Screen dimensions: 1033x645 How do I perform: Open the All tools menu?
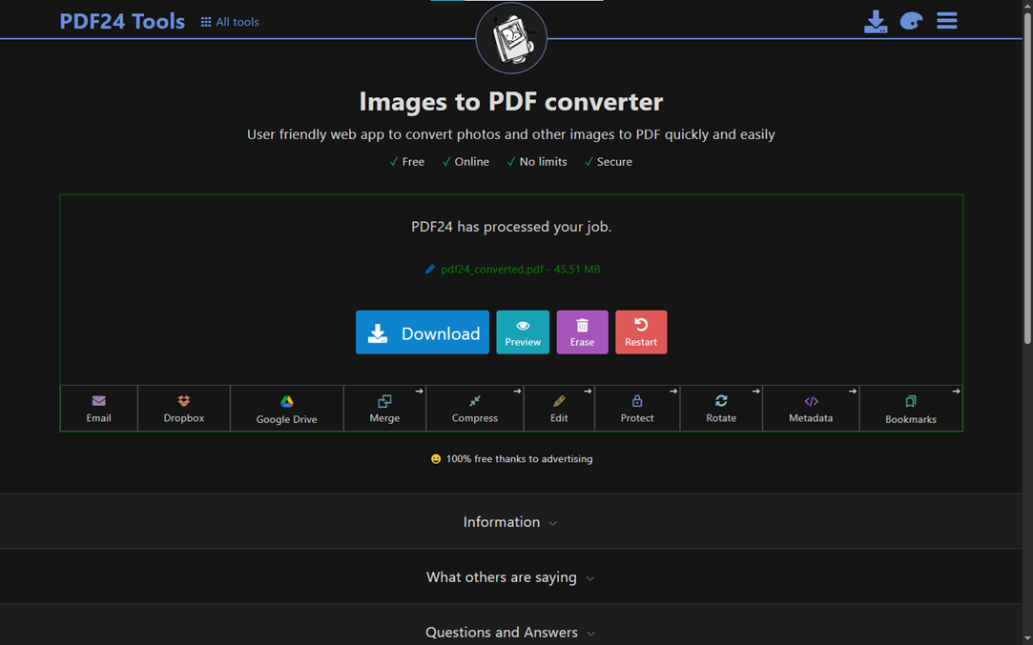point(230,22)
